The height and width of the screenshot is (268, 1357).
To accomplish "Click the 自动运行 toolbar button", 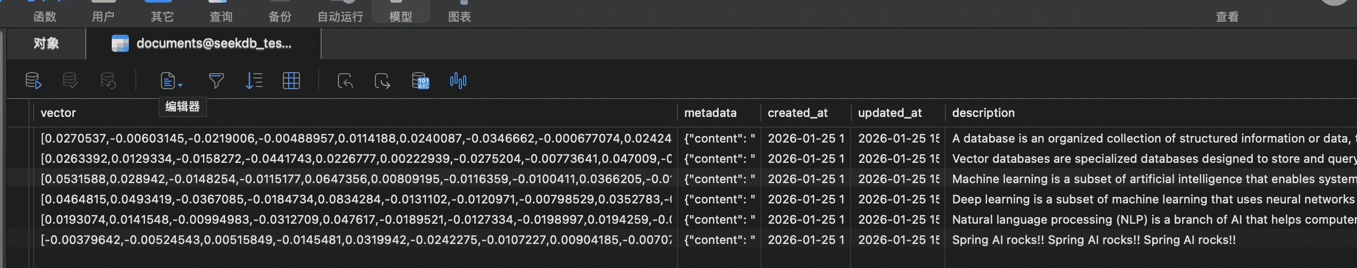I will pos(340,16).
